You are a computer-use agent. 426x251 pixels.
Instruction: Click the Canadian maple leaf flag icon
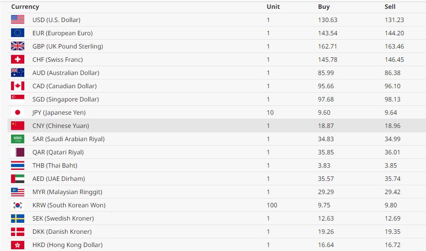[x=18, y=86]
